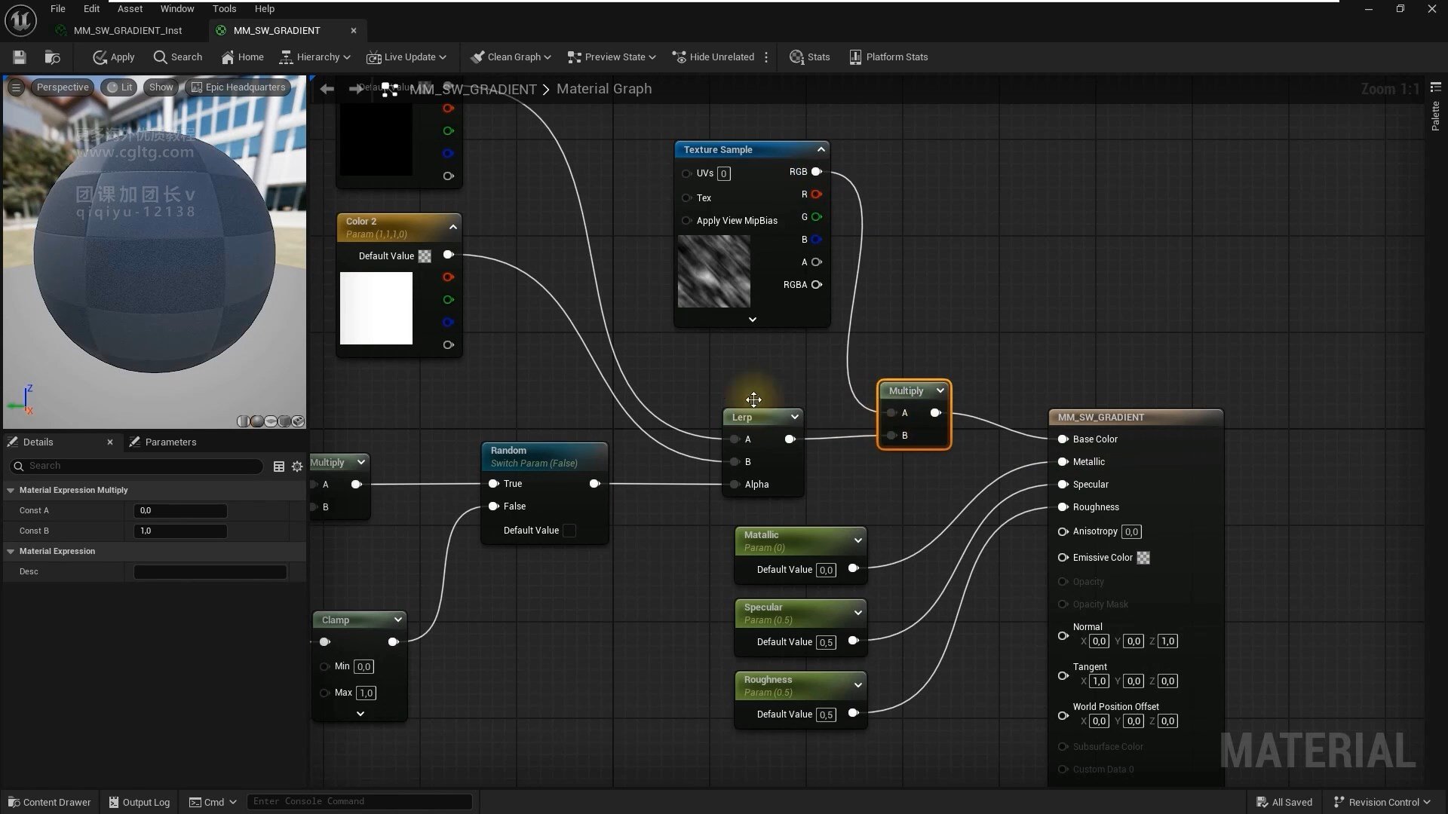Toggle the Random switch Default Value checkbox
This screenshot has width=1448, height=814.
point(570,531)
